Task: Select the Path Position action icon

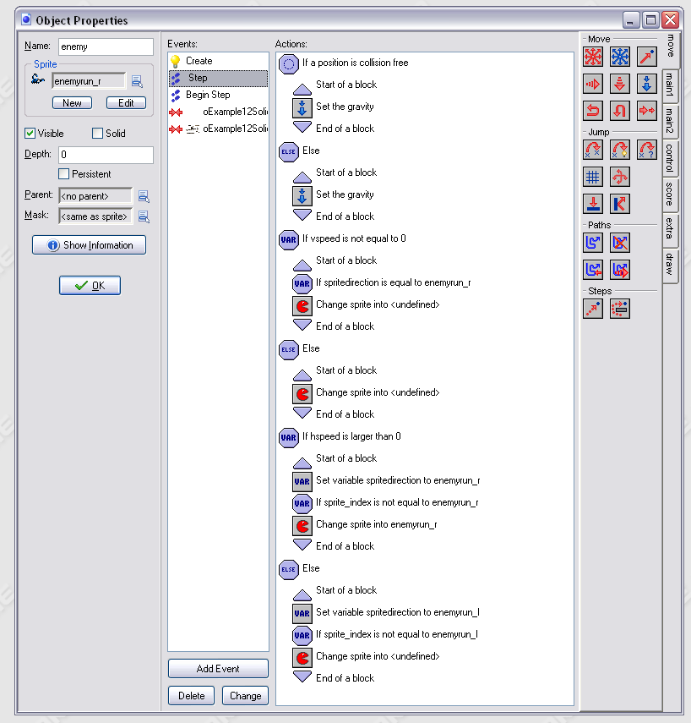Action: point(593,270)
